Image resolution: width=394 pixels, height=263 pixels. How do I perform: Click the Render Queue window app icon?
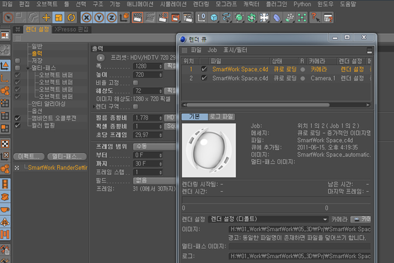tap(183, 39)
